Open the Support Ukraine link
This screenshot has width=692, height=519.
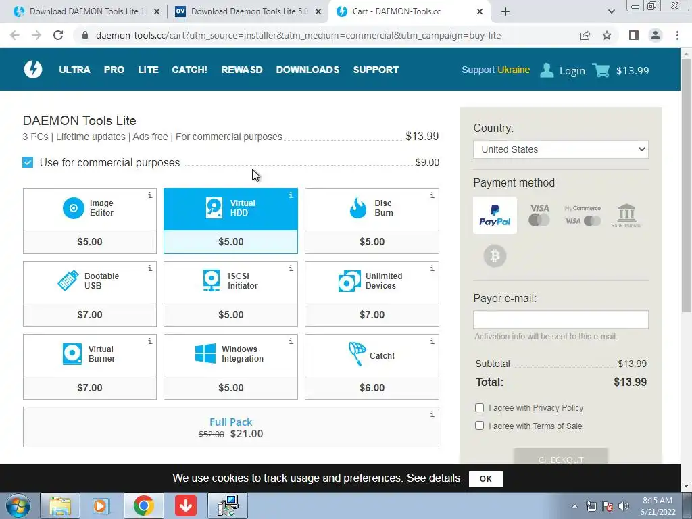[495, 70]
